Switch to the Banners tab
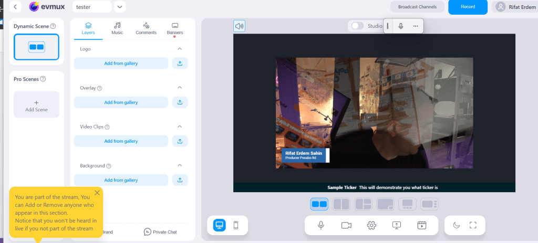Image resolution: width=538 pixels, height=243 pixels. [175, 29]
